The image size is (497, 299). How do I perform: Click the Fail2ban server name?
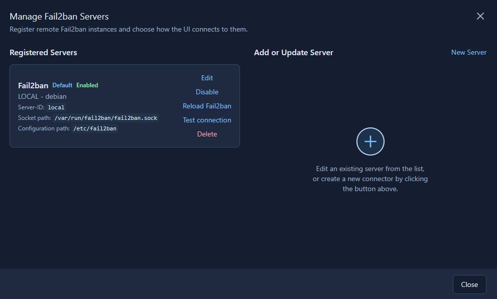tap(33, 85)
